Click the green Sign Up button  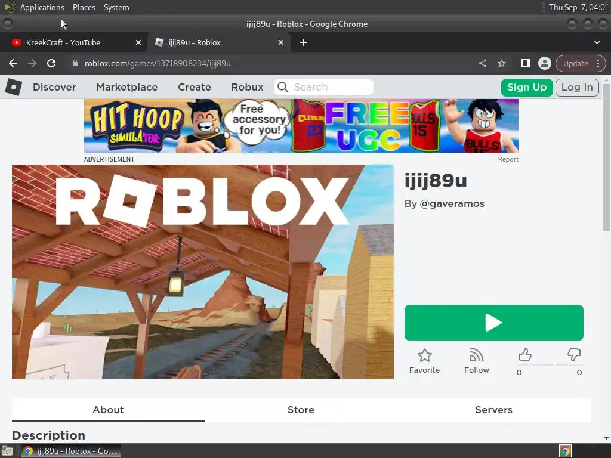527,87
